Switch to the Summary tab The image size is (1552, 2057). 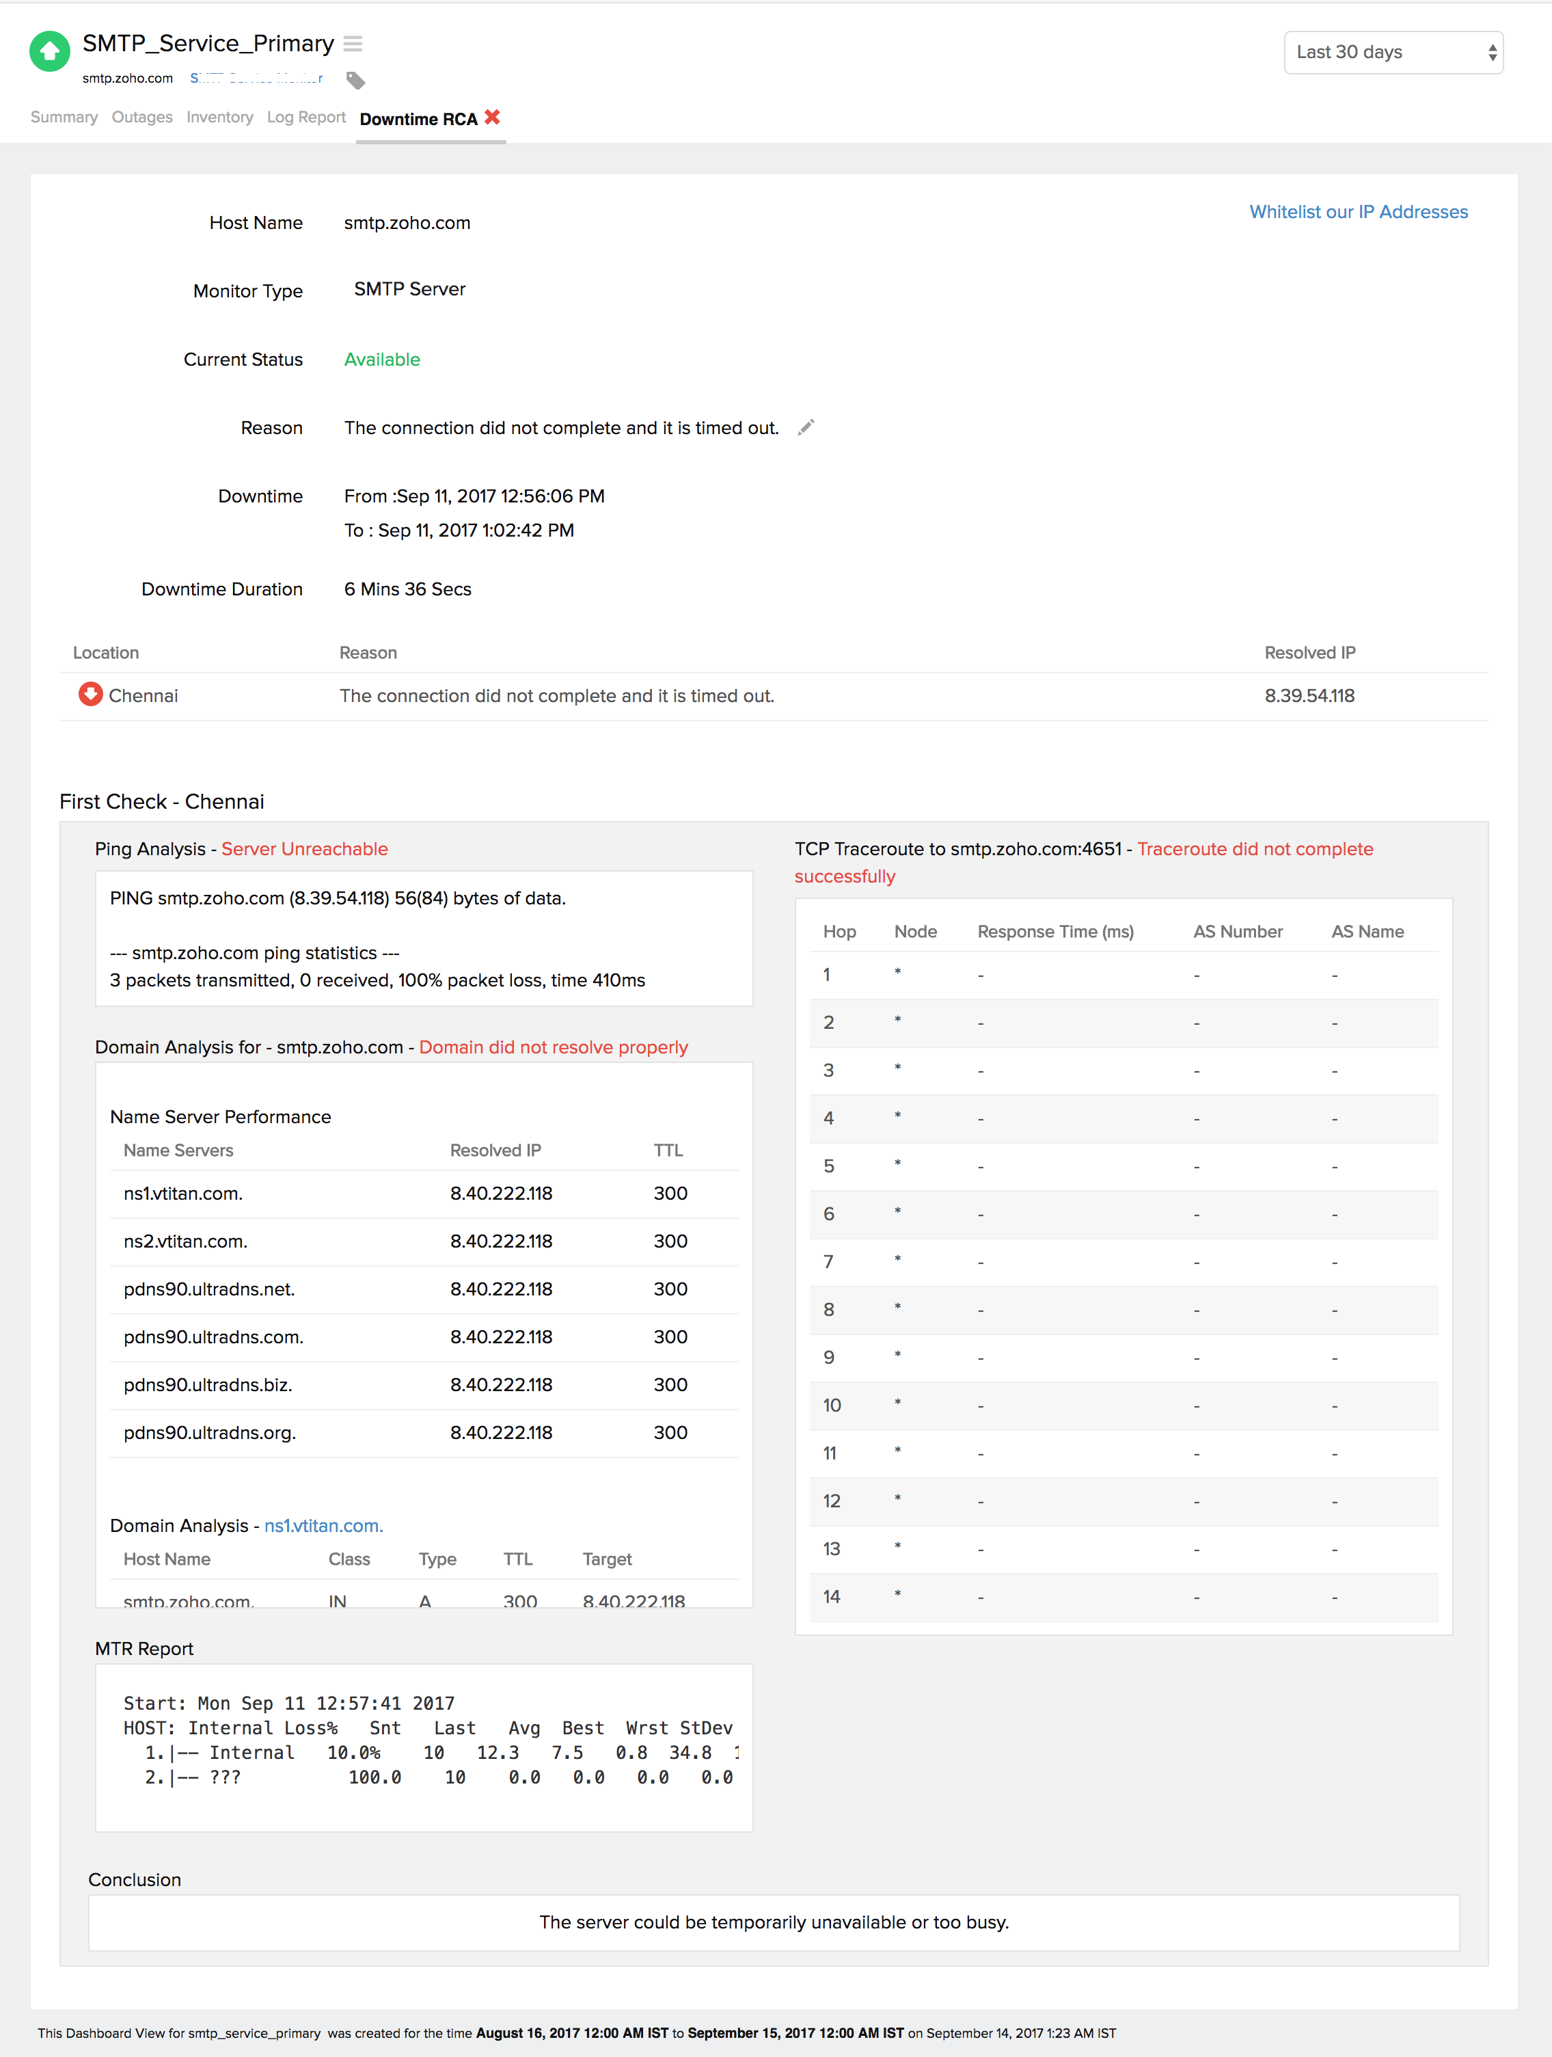tap(64, 117)
